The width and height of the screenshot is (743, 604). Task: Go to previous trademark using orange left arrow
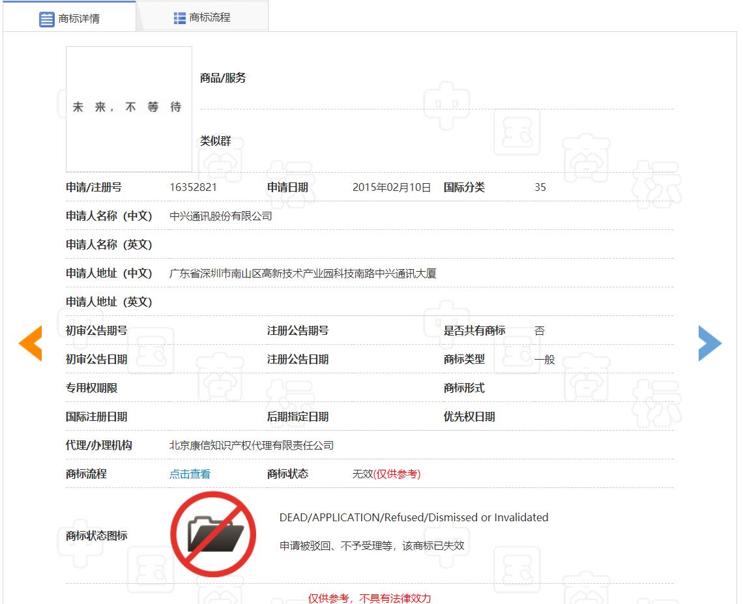tap(30, 343)
